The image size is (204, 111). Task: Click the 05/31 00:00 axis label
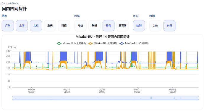tap(102, 91)
